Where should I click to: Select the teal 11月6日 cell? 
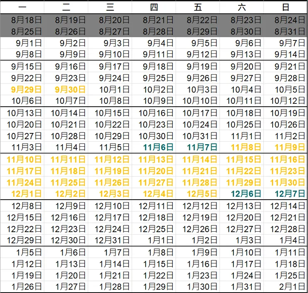coord(154,147)
